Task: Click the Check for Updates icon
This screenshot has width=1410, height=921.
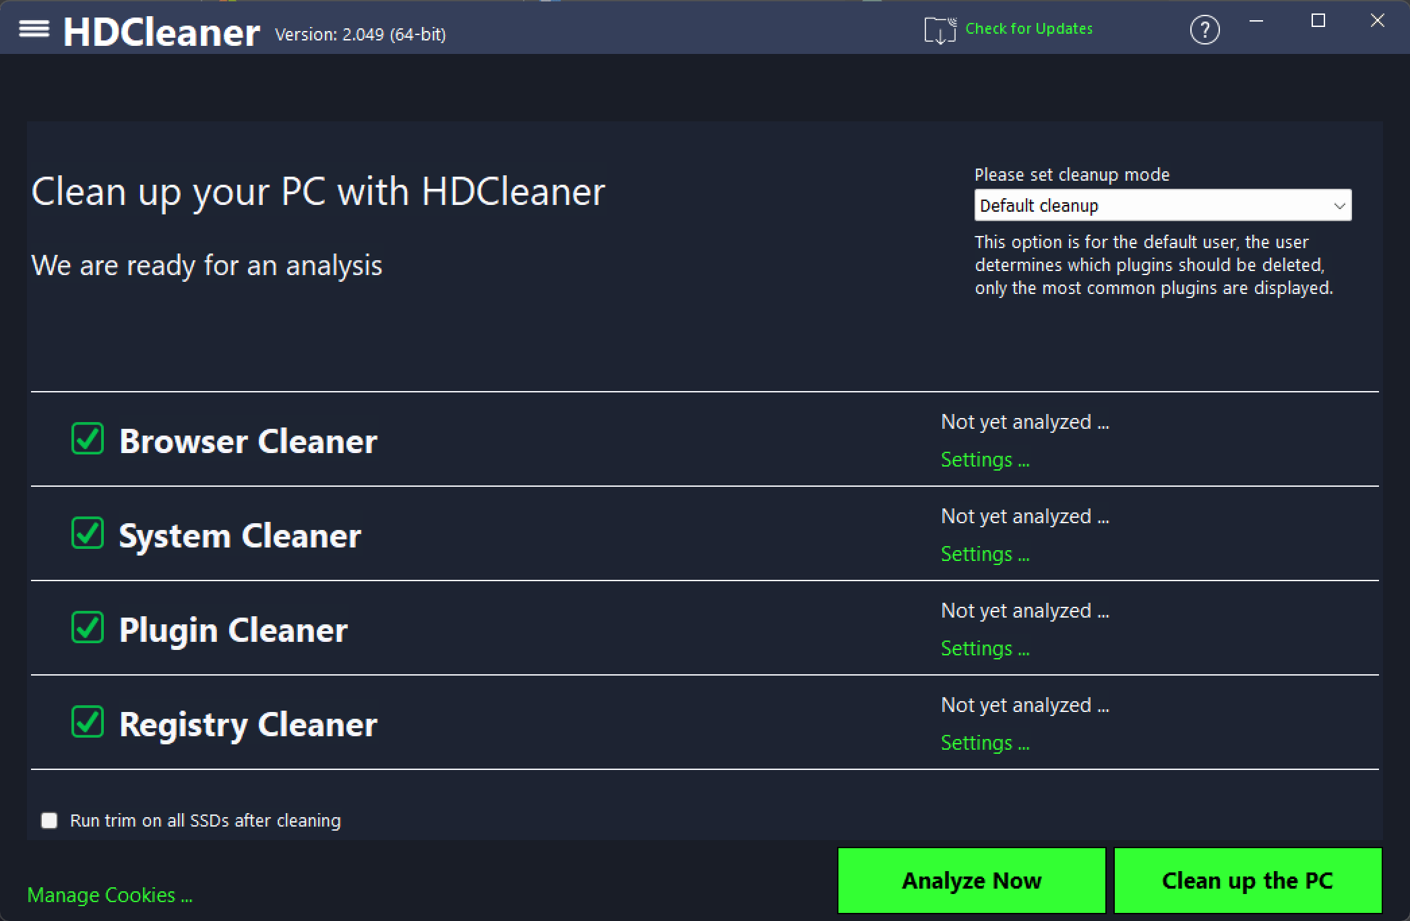Action: pos(940,30)
